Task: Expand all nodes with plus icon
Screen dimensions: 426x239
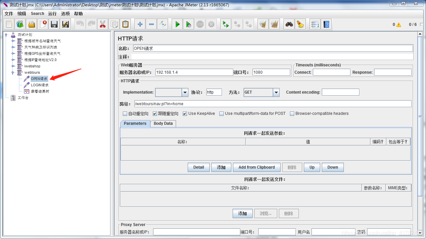Action: (140, 24)
